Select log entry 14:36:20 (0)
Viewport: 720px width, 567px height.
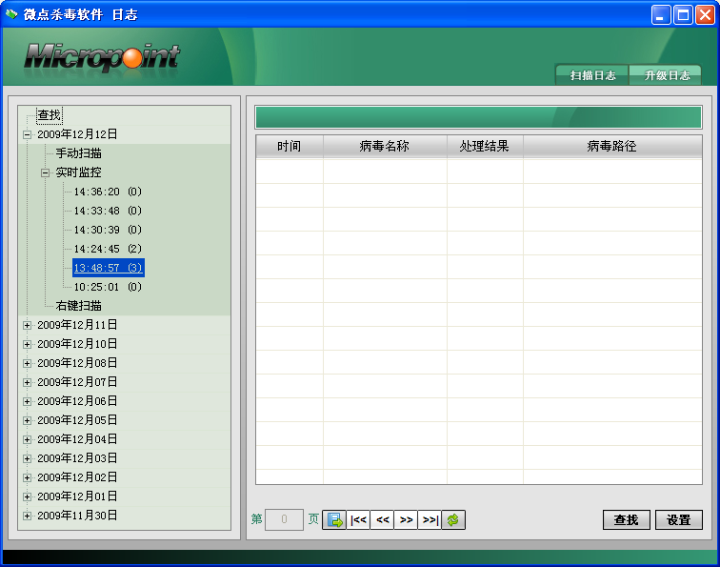108,192
